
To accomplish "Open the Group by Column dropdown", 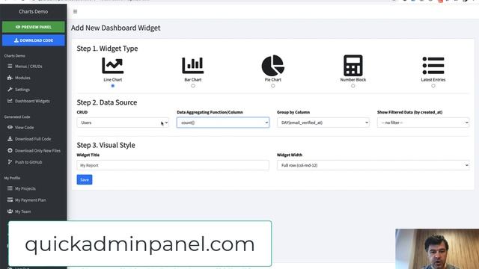I will click(x=323, y=123).
